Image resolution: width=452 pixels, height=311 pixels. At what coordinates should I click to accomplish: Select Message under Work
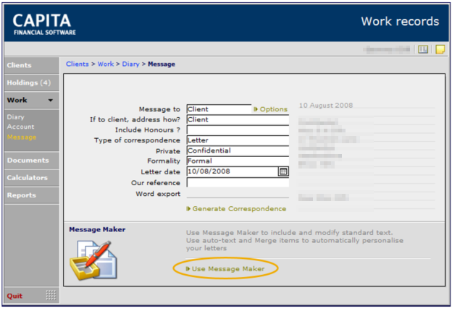pyautogui.click(x=22, y=137)
